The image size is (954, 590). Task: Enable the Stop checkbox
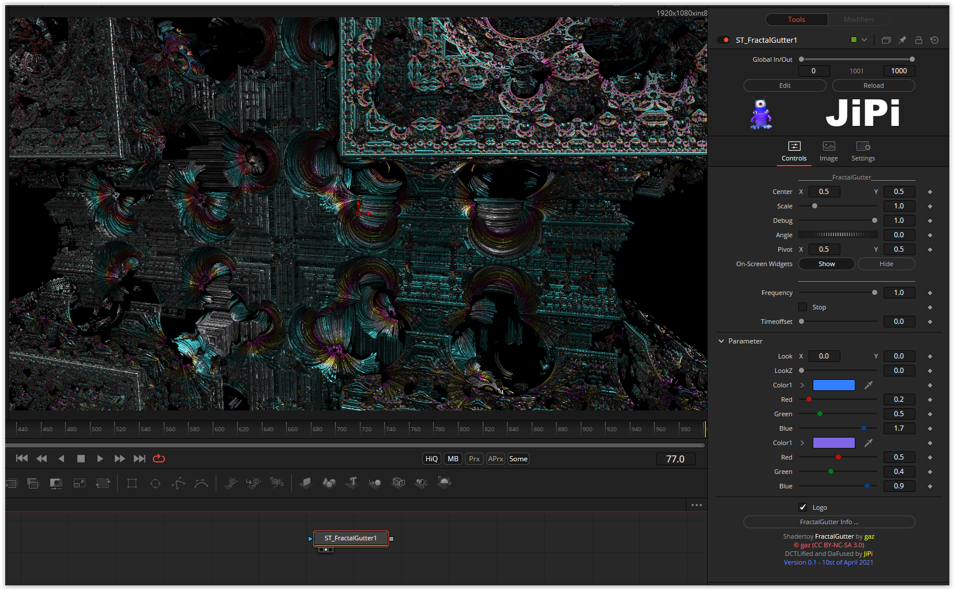[802, 307]
